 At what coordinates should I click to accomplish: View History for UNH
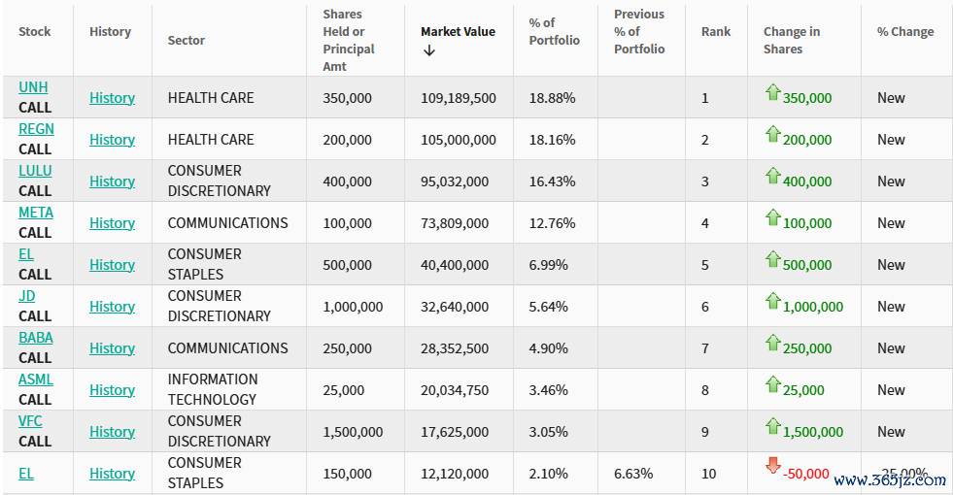(x=112, y=98)
